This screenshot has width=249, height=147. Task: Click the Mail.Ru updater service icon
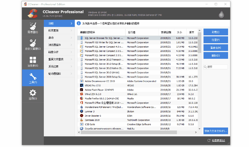tap(81, 129)
